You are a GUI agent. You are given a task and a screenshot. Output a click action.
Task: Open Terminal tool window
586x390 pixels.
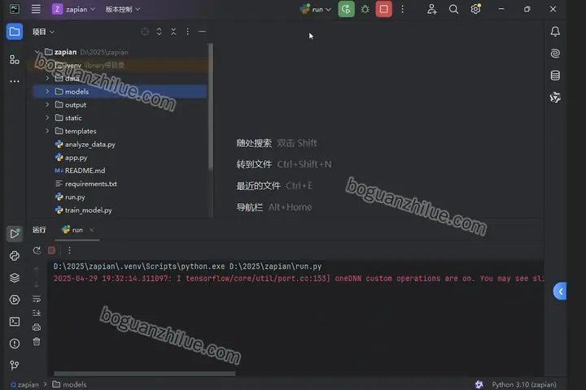click(15, 321)
